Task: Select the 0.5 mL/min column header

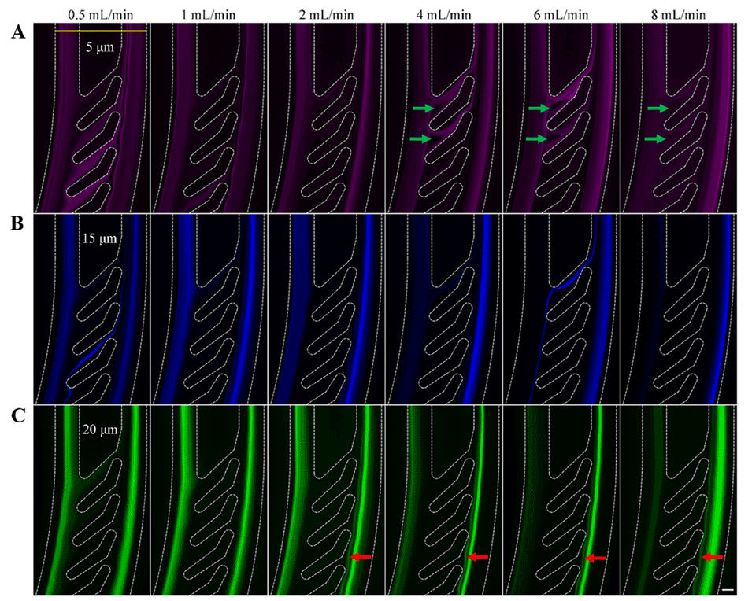Action: 94,14
